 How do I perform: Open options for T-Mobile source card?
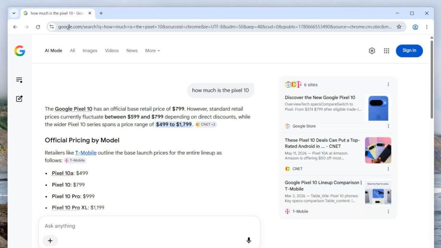tap(388, 211)
